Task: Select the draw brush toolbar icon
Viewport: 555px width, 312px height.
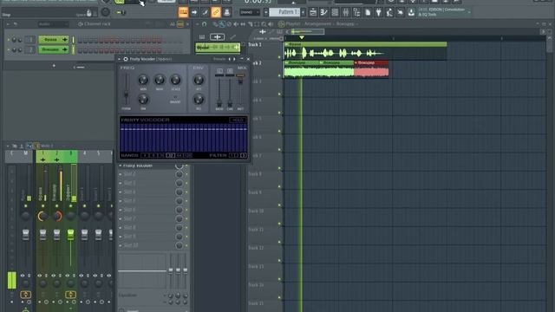Action: pyautogui.click(x=205, y=12)
